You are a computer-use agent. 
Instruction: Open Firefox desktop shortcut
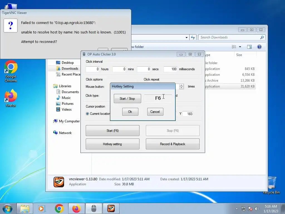(x=11, y=98)
